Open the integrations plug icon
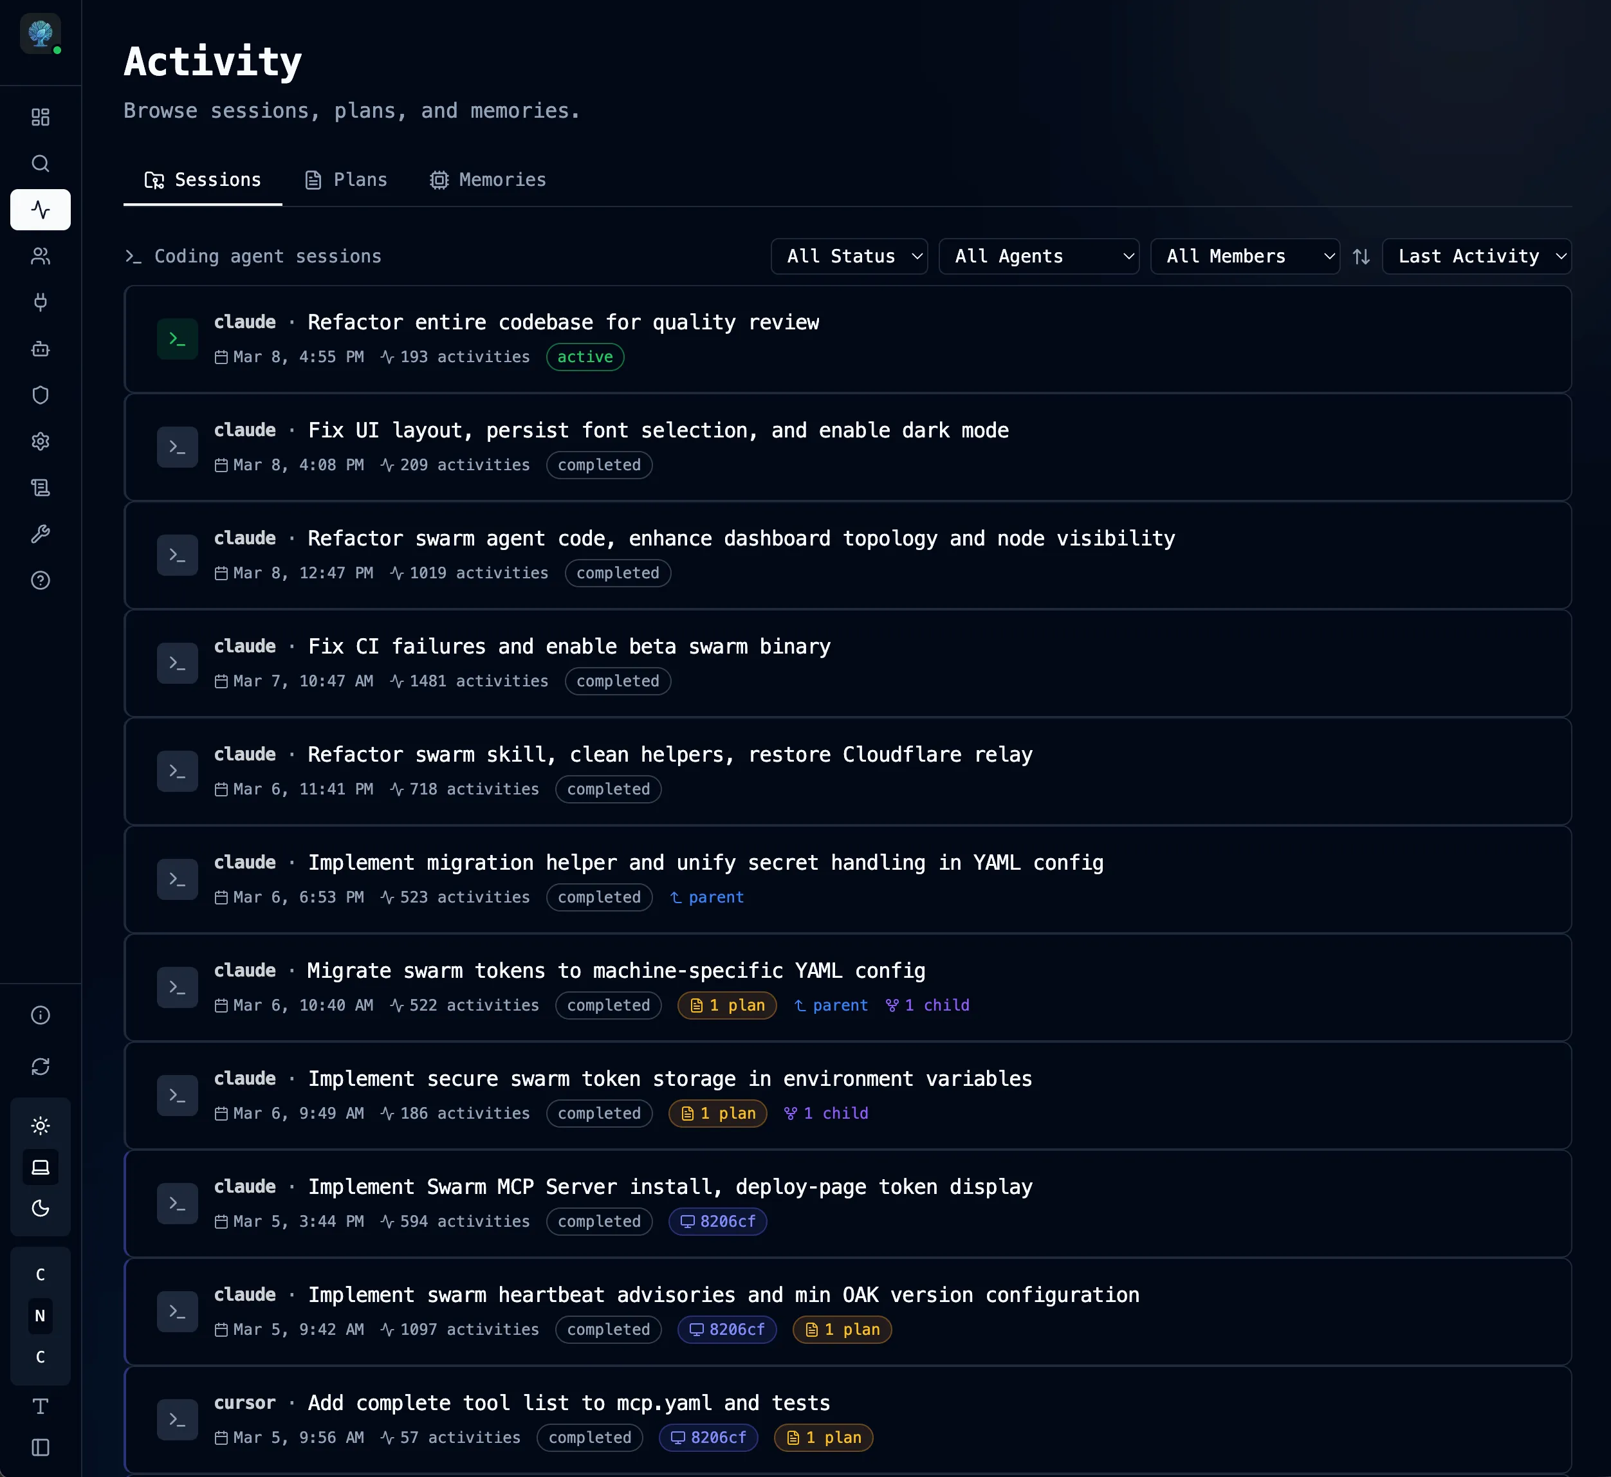The width and height of the screenshot is (1611, 1477). tap(40, 302)
